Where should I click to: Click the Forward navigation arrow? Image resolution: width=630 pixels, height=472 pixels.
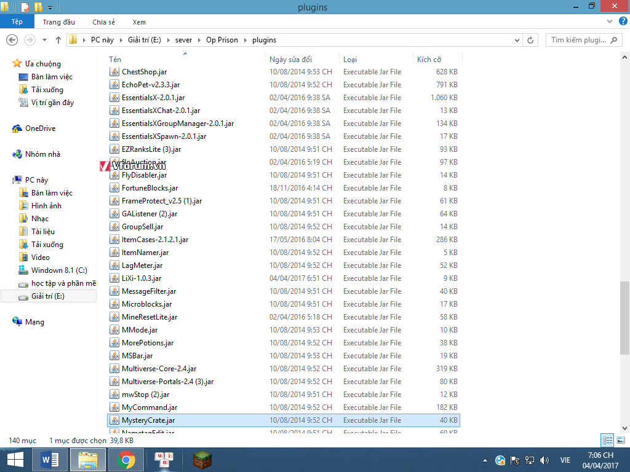tap(30, 40)
